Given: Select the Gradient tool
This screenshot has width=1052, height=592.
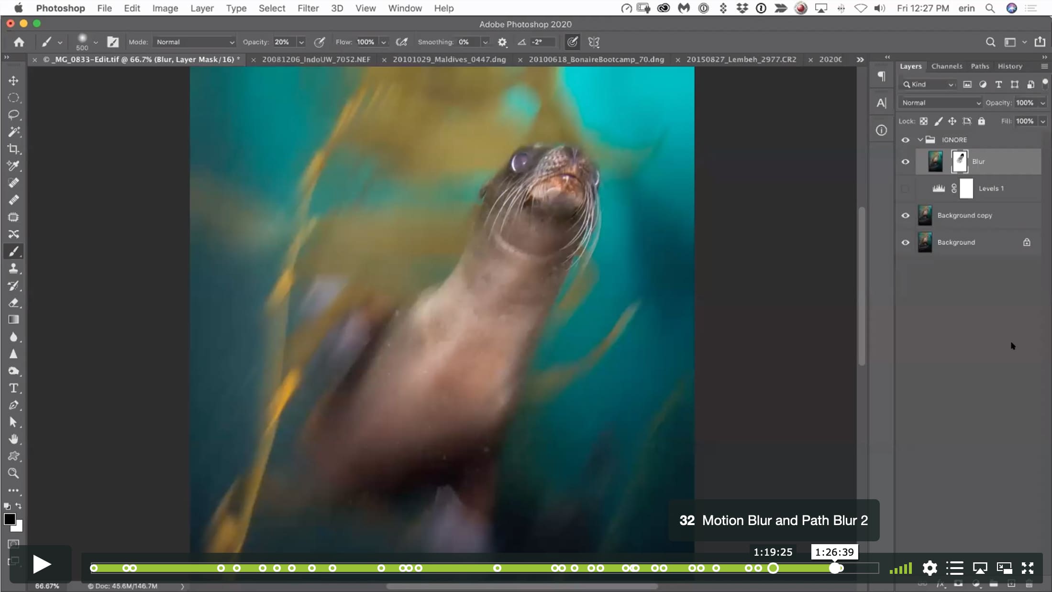Looking at the screenshot, I should tap(13, 319).
